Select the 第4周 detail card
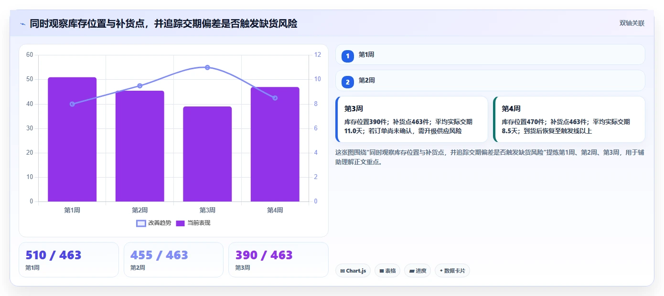 pos(569,119)
